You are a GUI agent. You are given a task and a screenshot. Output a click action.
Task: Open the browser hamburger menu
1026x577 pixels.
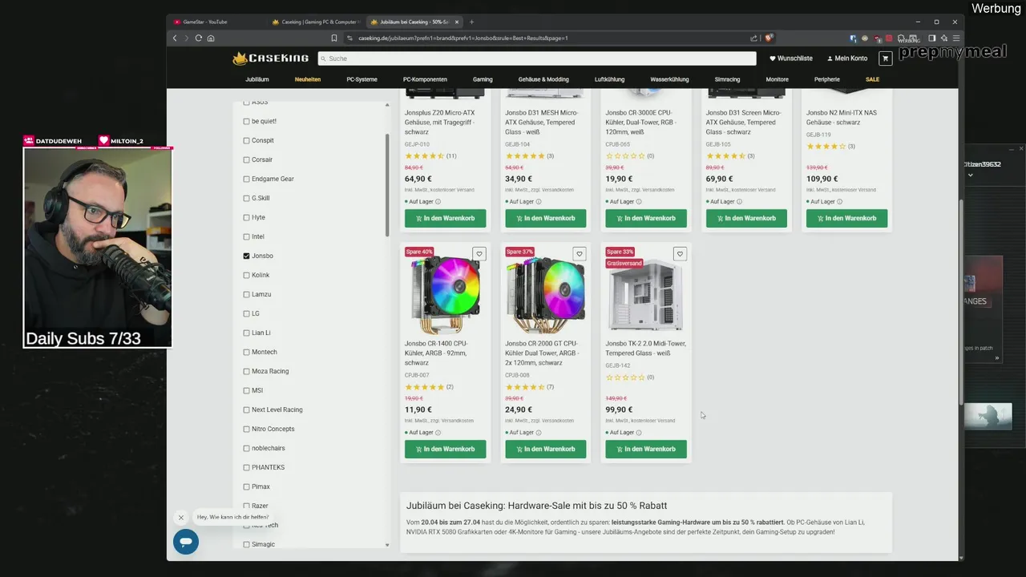tap(956, 38)
